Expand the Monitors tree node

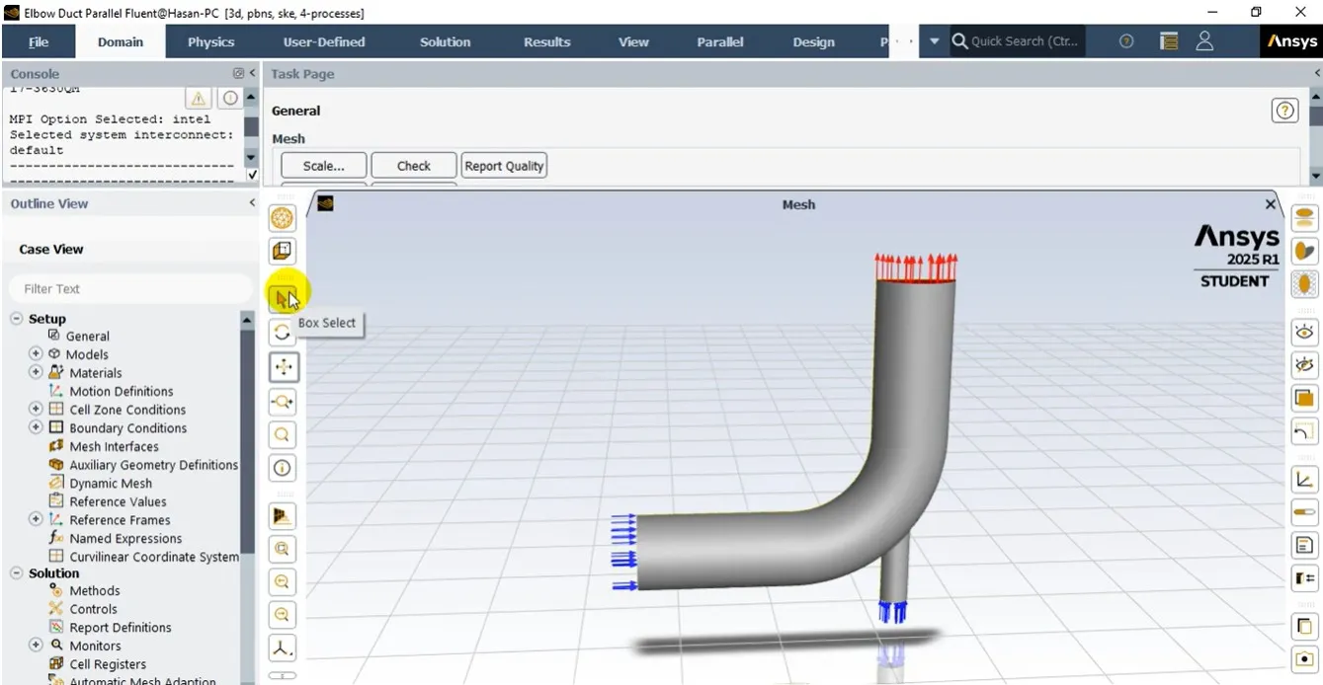coord(36,646)
